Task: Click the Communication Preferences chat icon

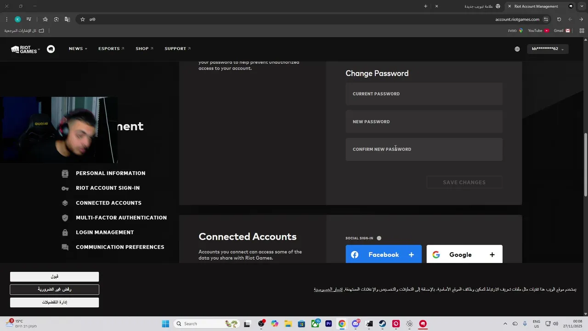Action: [65, 247]
